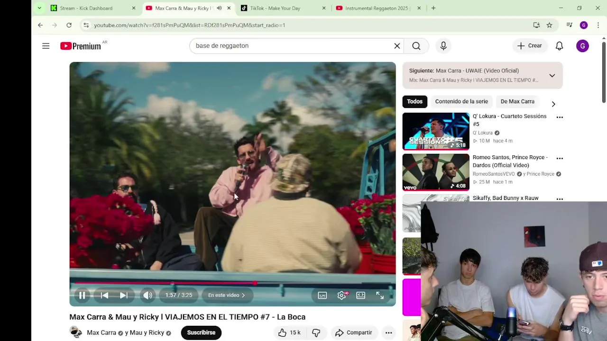607x341 pixels.
Task: Start voice search with microphone
Action: coord(443,46)
